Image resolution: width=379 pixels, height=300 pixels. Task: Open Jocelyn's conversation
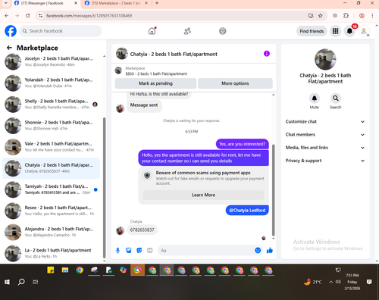(x=52, y=61)
